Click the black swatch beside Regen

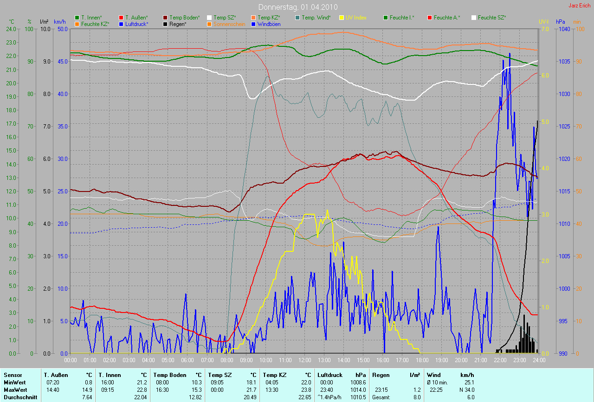[165, 24]
